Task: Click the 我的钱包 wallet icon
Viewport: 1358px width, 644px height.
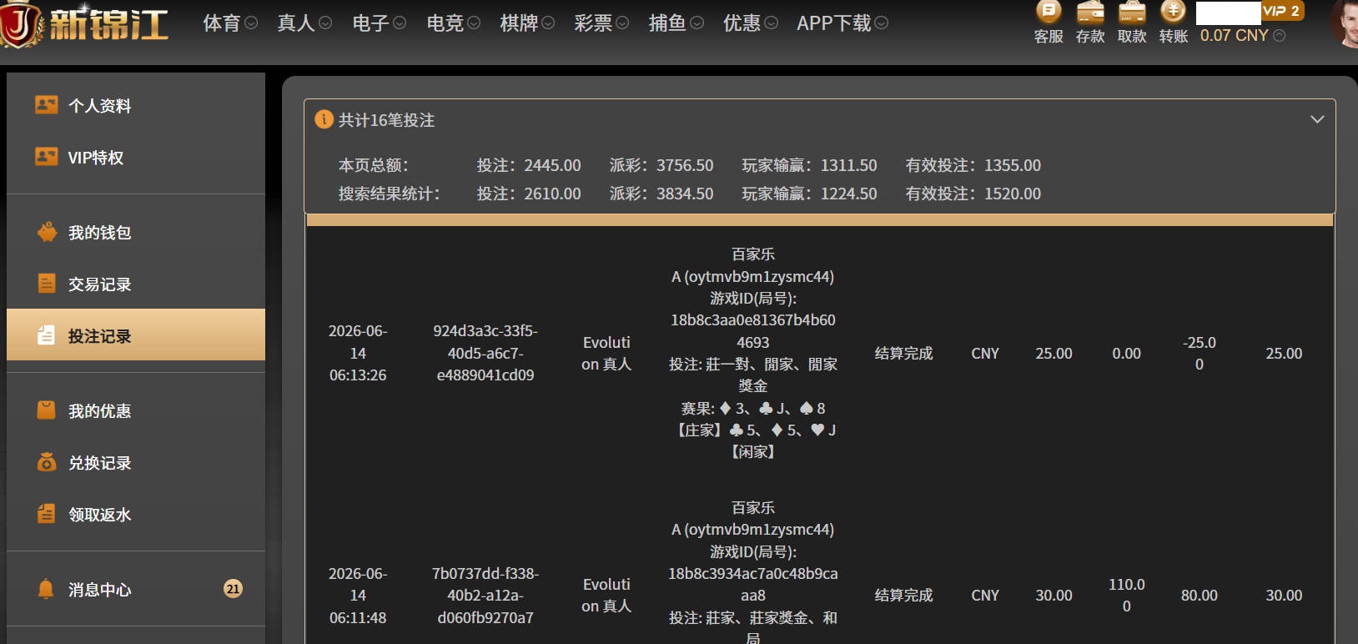Action: click(x=47, y=232)
